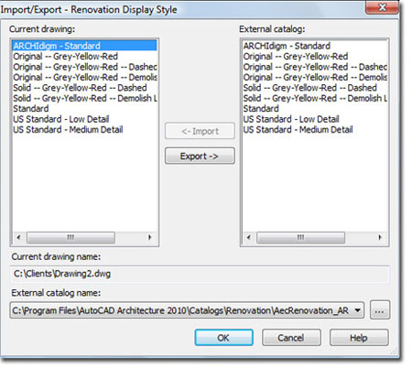Select US Standard - Low Detail in Current drawing
The height and width of the screenshot is (368, 412).
61,119
